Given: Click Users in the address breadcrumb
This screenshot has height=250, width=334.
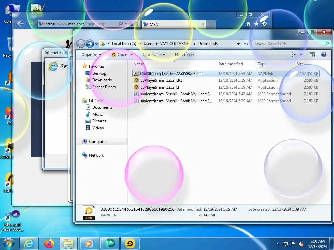Looking at the screenshot, I should tap(148, 44).
